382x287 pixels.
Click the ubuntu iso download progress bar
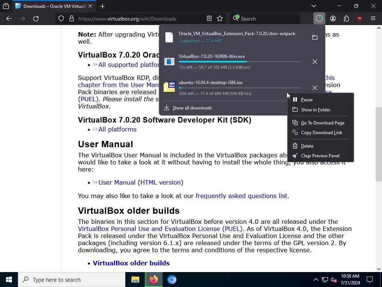click(239, 88)
